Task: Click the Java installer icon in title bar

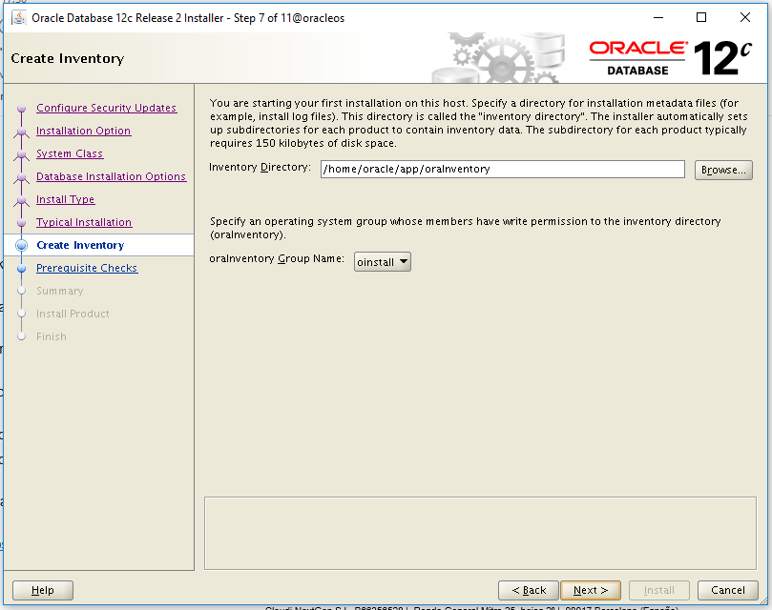Action: (x=18, y=18)
